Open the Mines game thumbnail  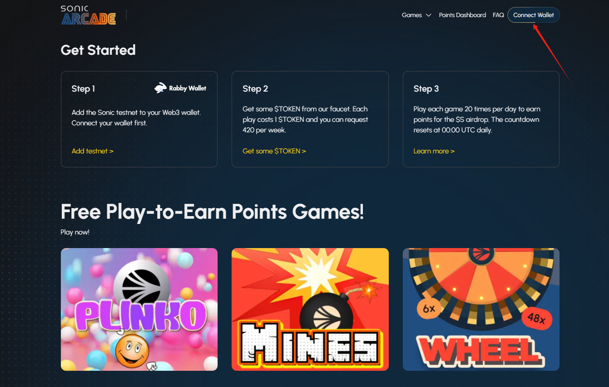[x=310, y=309]
